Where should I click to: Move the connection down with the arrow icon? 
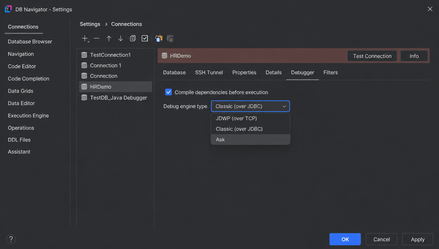click(x=120, y=39)
